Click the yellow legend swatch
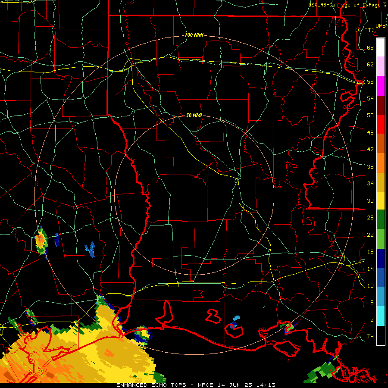Image resolution: width=388 pixels, height=388 pixels. (381, 200)
